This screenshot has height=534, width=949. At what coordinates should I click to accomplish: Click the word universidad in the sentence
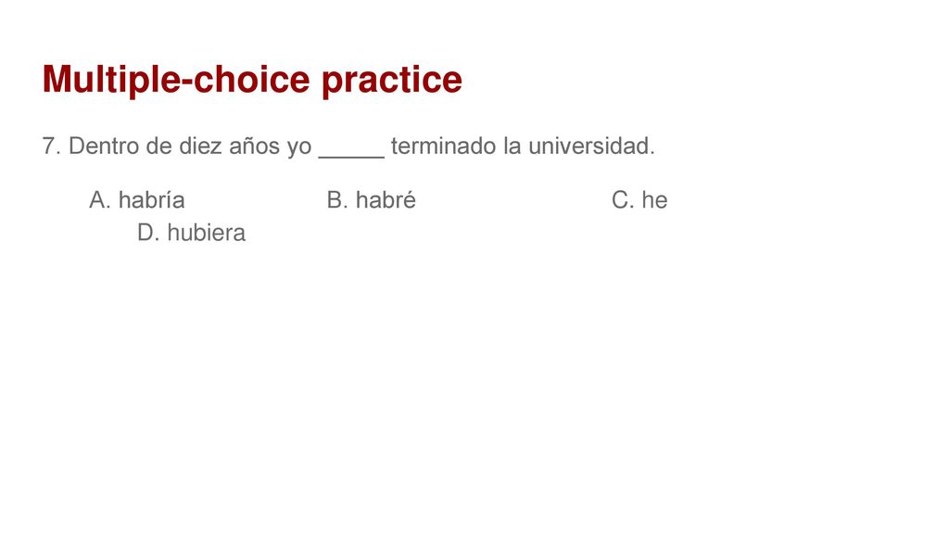click(591, 146)
